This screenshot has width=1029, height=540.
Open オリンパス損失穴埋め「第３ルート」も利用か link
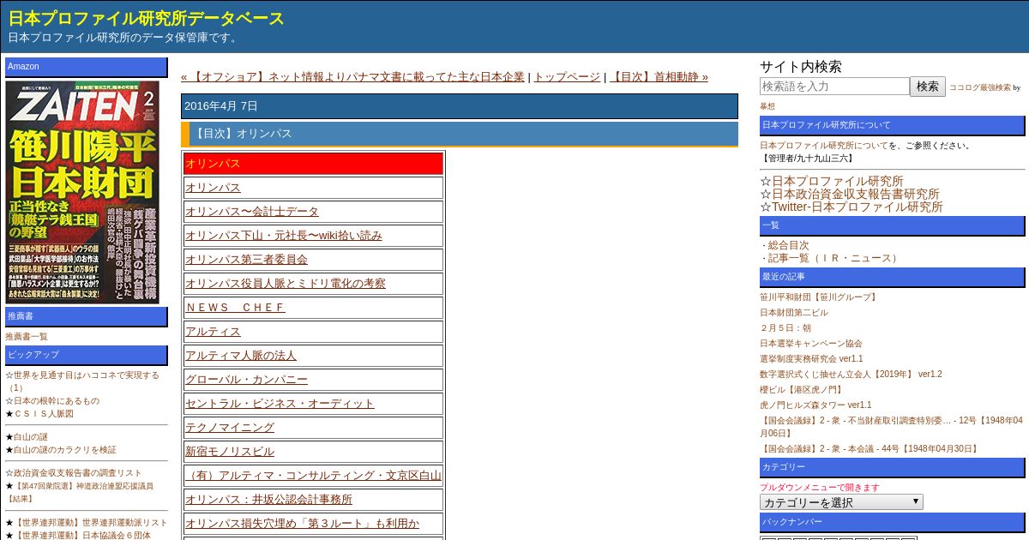coord(302,524)
